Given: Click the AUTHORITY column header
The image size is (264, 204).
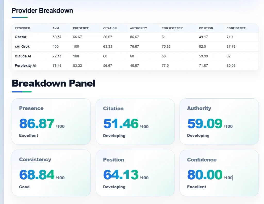Looking at the screenshot, I should (x=138, y=28).
